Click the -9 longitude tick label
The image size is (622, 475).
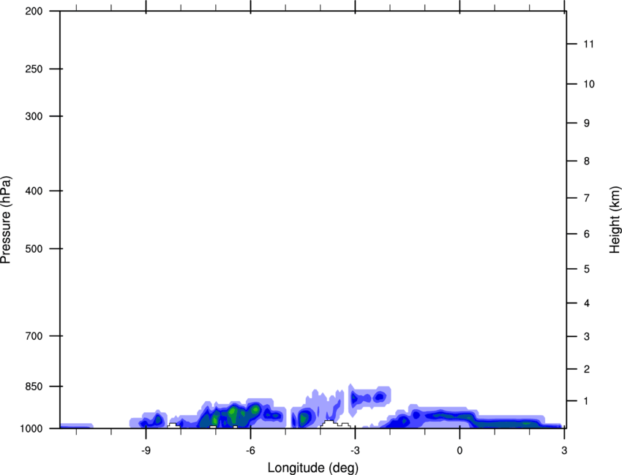(146, 450)
